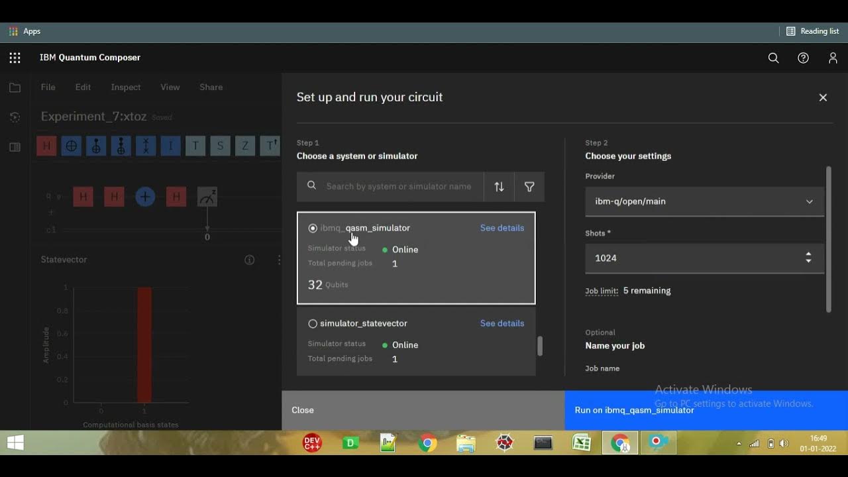This screenshot has height=477, width=848.
Task: Click the settings panel scrollbar
Action: (x=828, y=239)
